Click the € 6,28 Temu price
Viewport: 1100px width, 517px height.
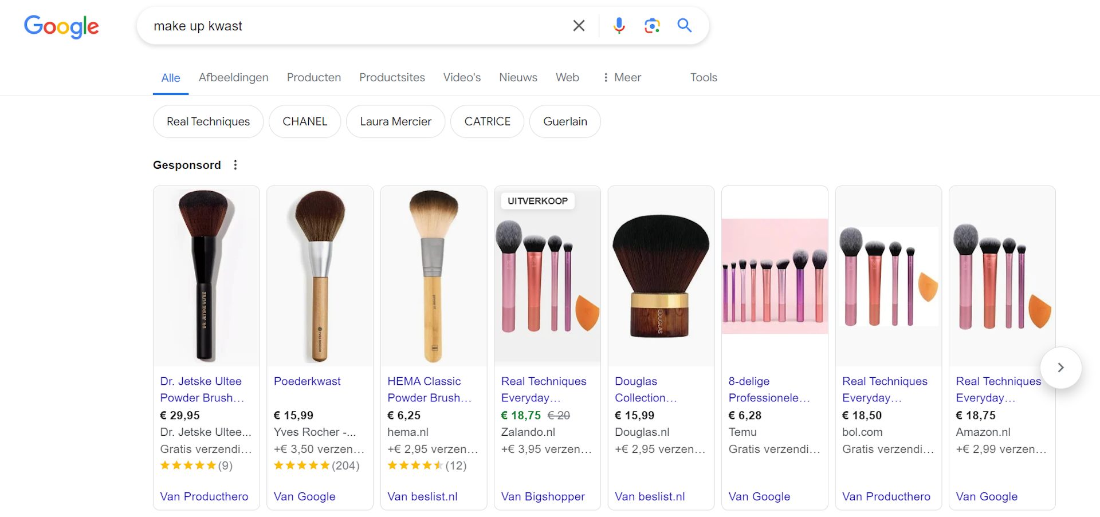(x=745, y=415)
